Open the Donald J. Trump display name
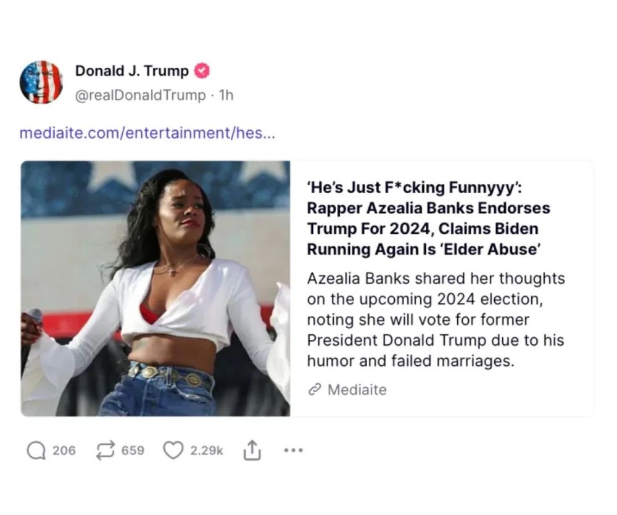The width and height of the screenshot is (617, 515). tap(132, 71)
